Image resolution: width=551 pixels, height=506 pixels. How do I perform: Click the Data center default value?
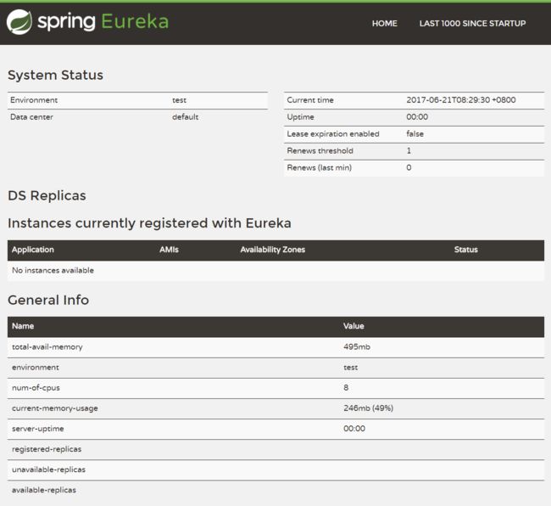(x=185, y=117)
